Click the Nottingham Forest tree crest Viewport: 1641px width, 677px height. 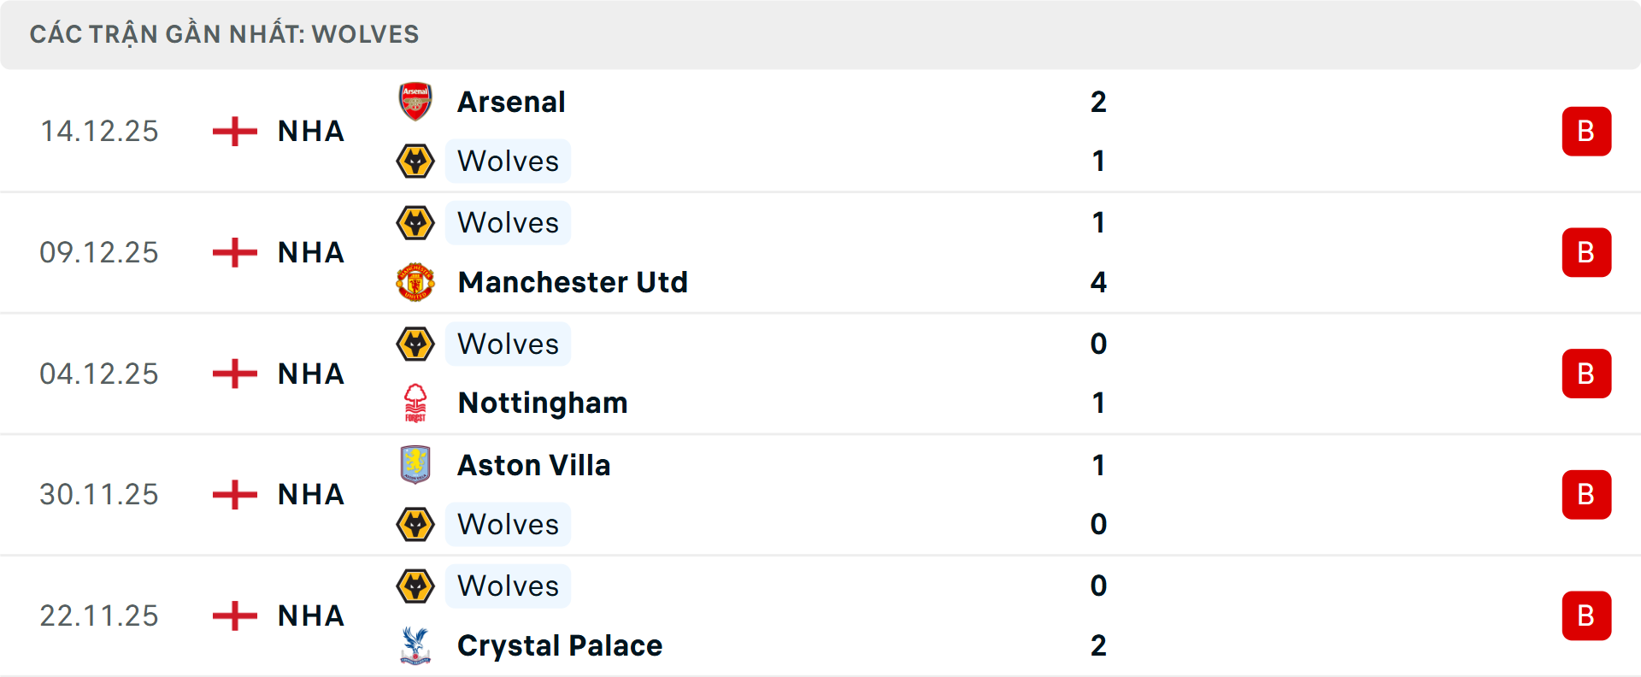(415, 403)
